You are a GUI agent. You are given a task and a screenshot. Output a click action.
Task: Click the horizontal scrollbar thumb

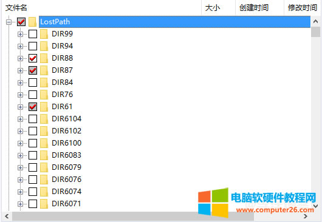(133, 216)
